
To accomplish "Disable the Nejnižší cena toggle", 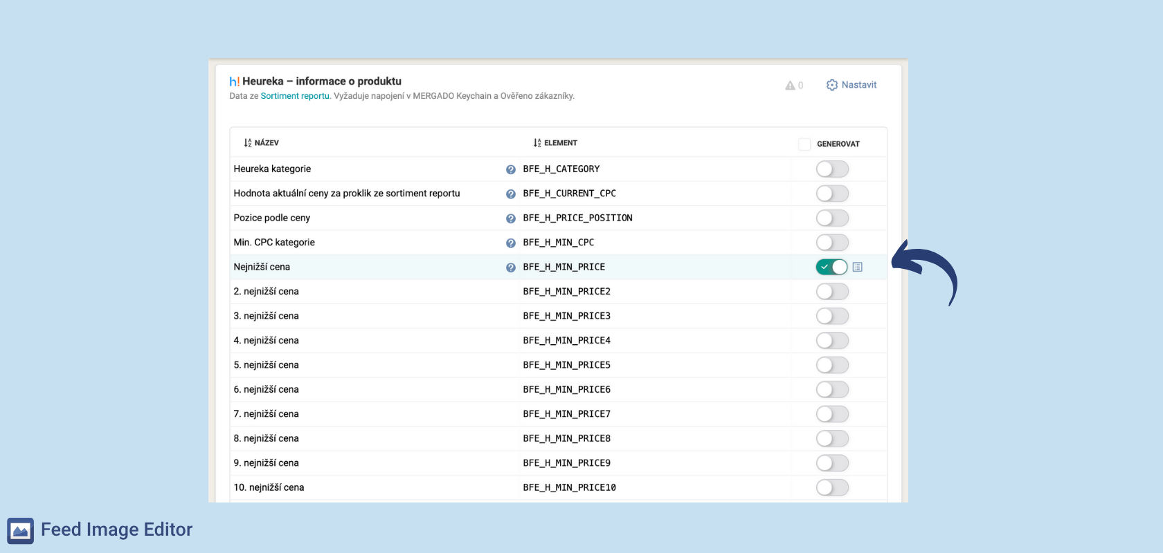I will [832, 267].
